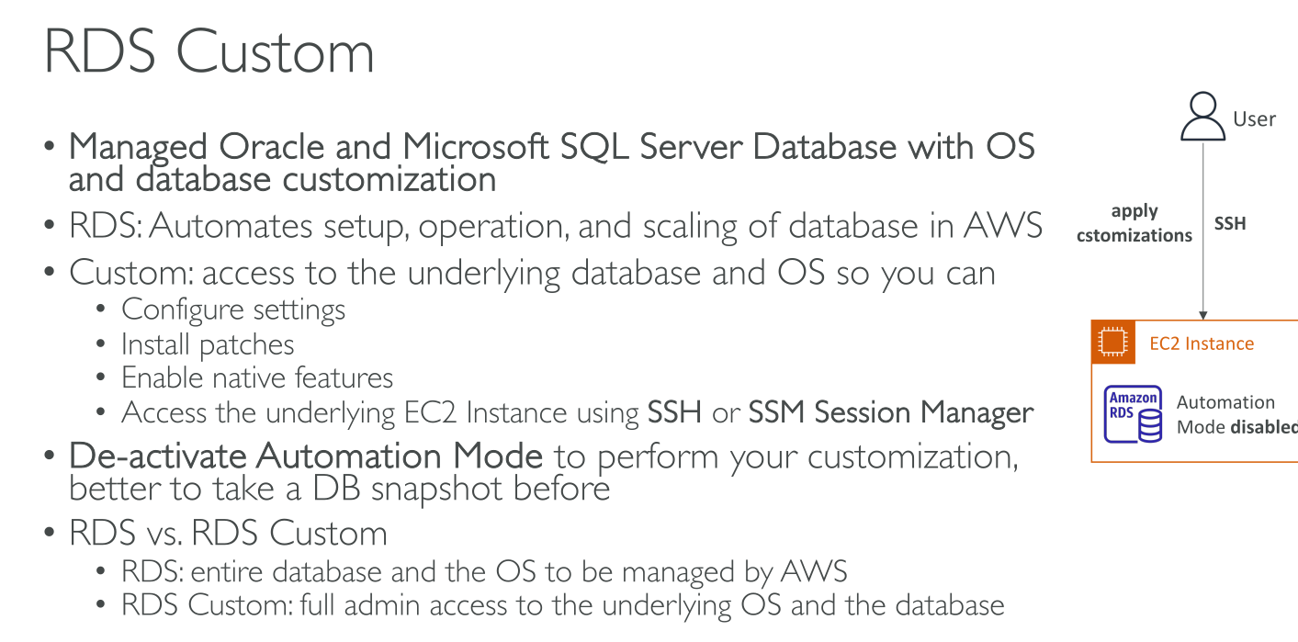Click the "Enable native features" sub-bullet
The image size is (1298, 642).
(257, 377)
